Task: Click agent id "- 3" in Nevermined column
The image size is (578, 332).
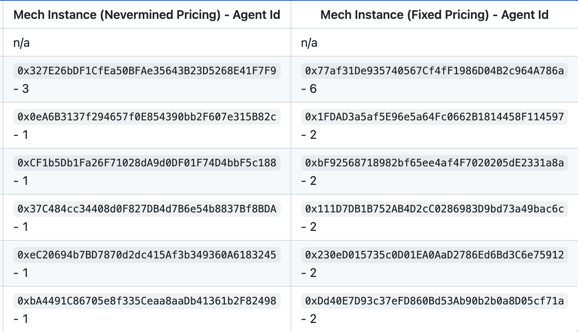Action: pos(21,89)
